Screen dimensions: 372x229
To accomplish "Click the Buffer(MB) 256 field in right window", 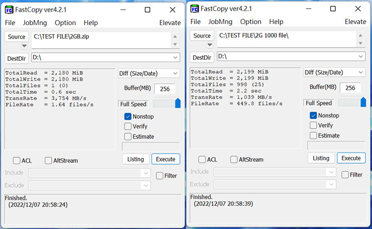I will (350, 88).
